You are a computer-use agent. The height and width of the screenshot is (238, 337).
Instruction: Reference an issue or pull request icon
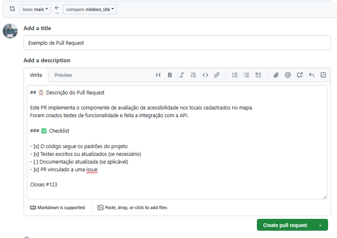tap(300, 75)
